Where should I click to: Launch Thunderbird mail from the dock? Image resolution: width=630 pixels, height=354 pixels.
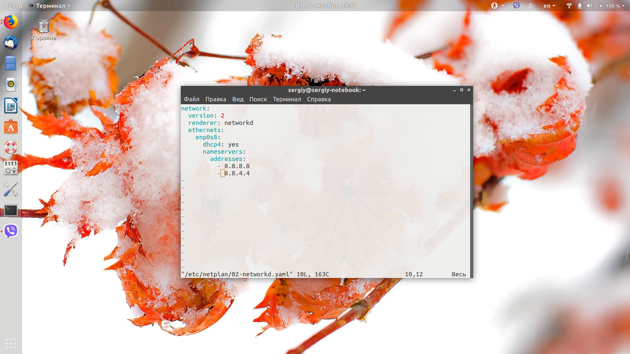tap(11, 43)
